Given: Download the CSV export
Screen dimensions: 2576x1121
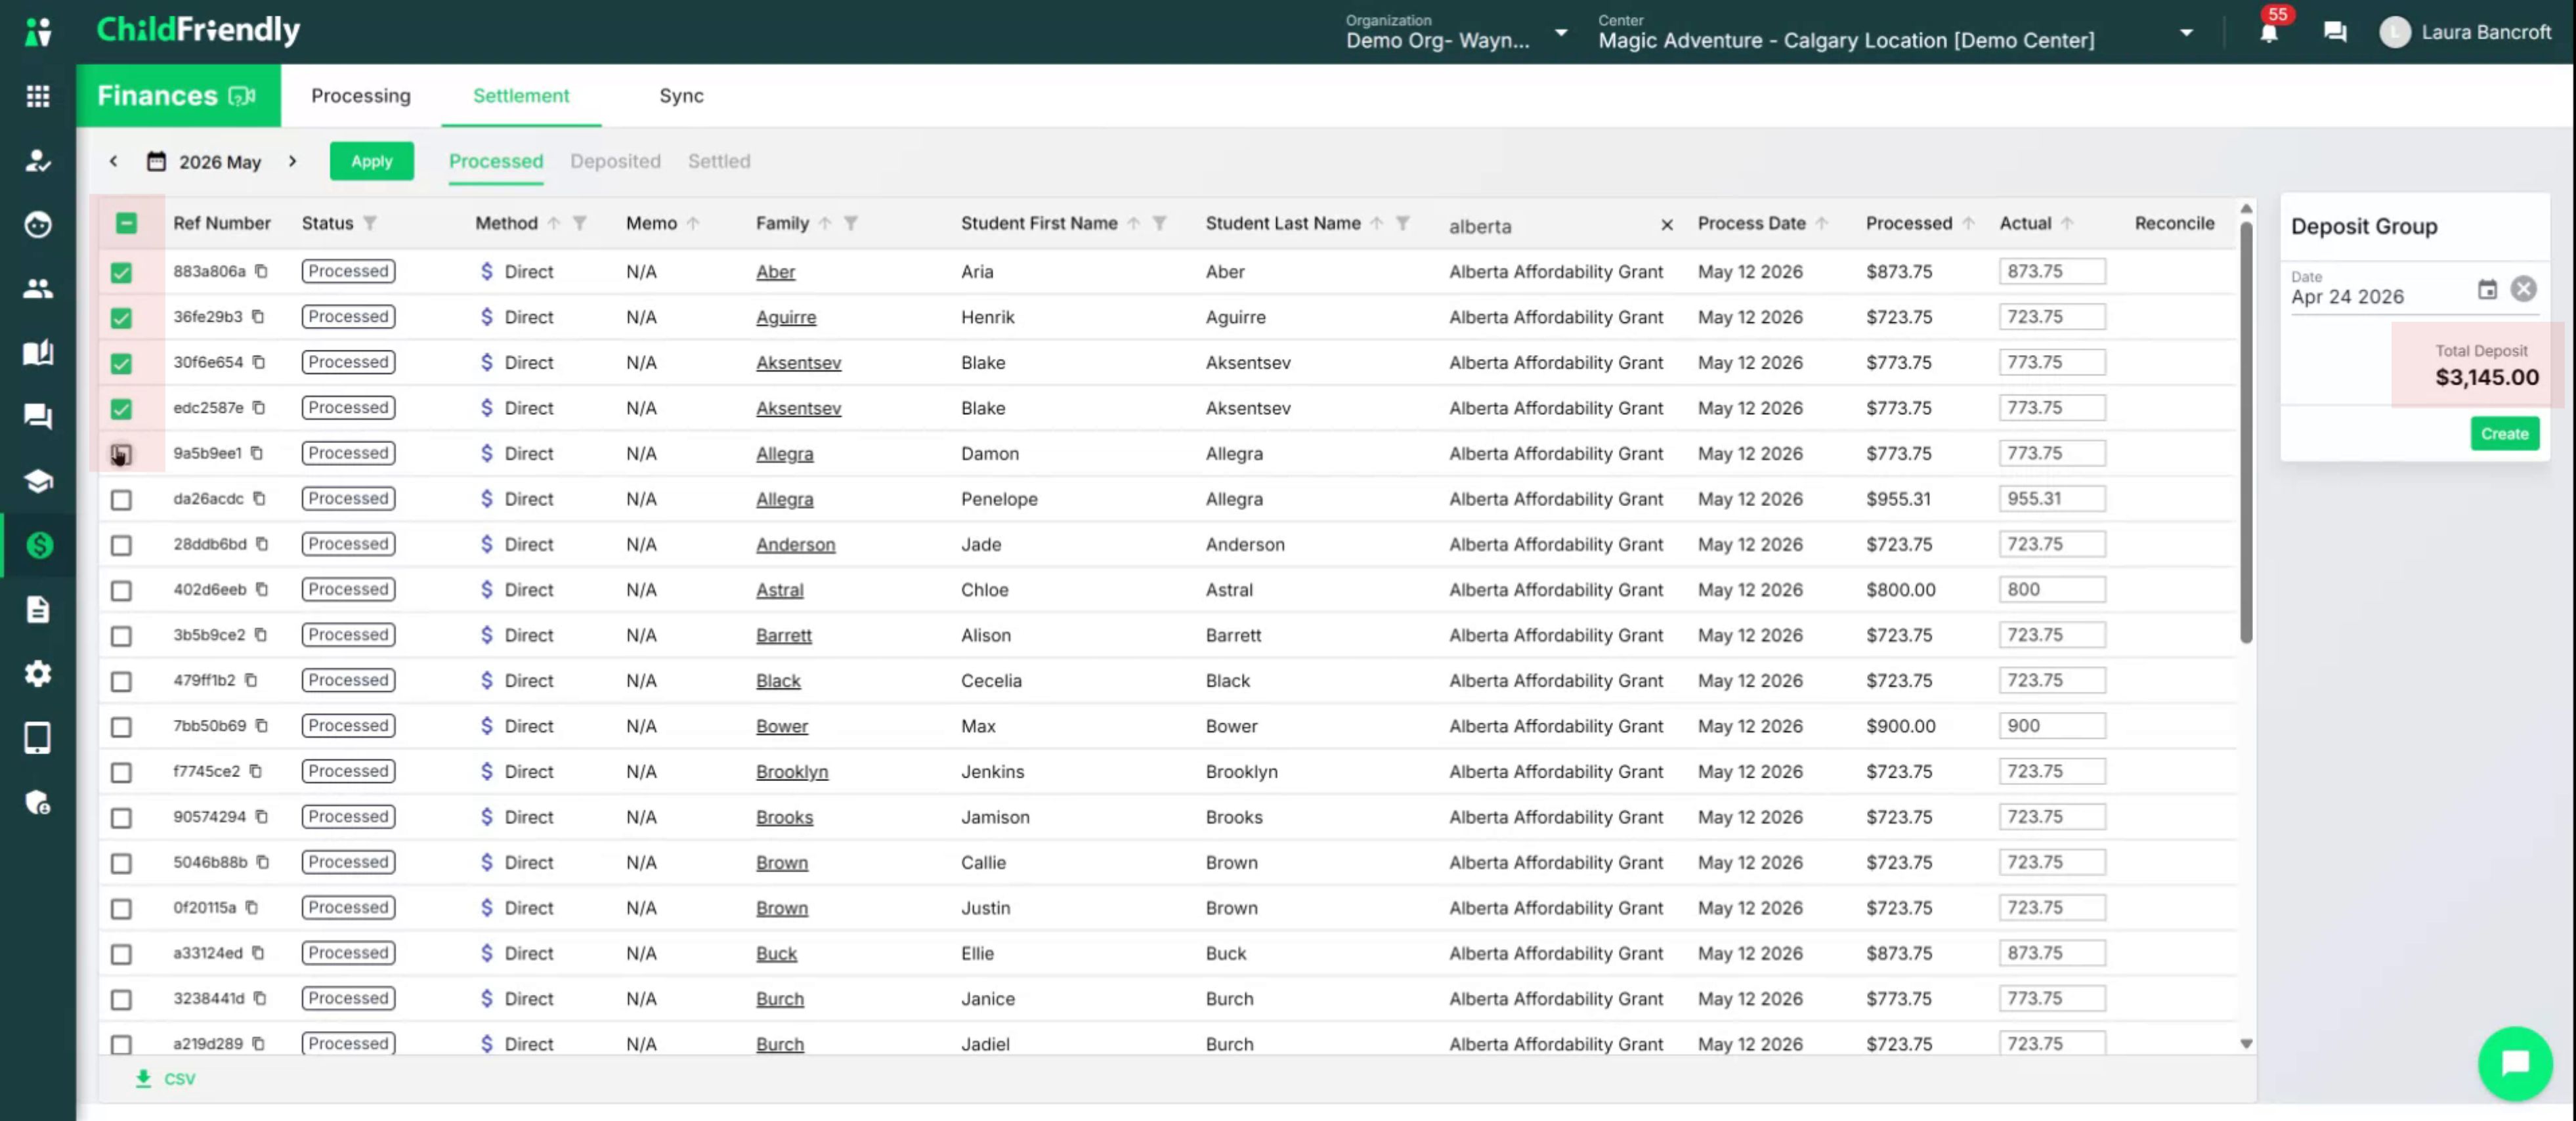Looking at the screenshot, I should point(166,1078).
